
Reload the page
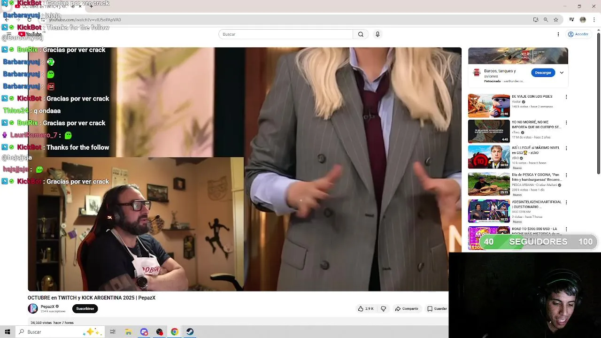[29, 20]
